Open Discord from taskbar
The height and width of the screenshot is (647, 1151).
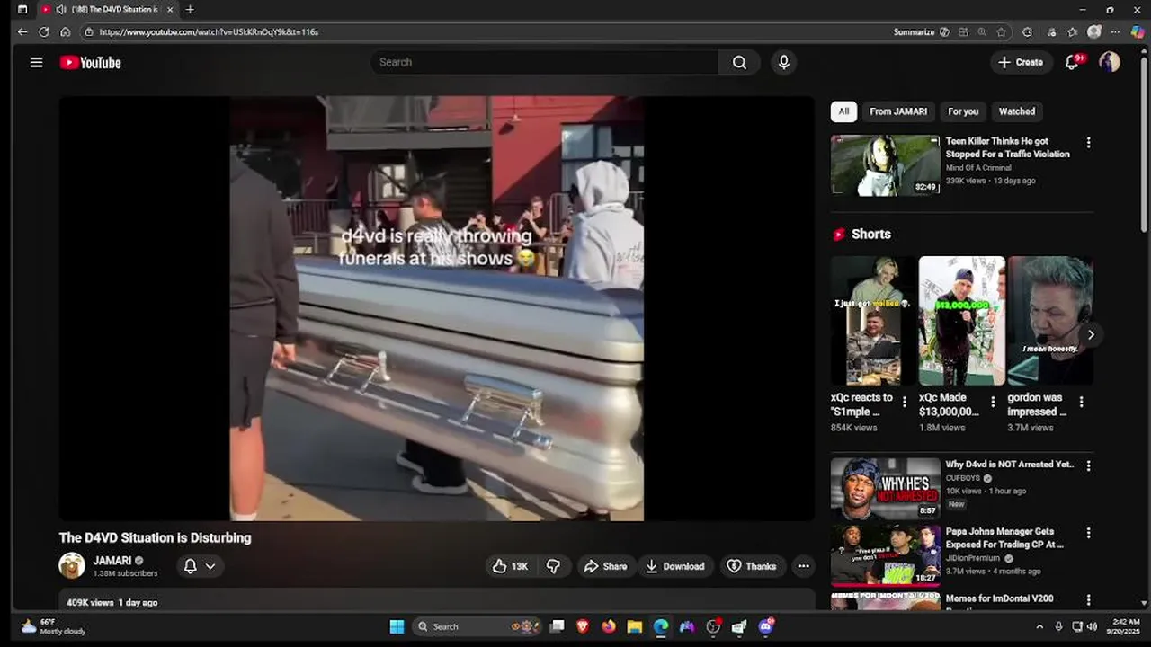[x=766, y=626]
